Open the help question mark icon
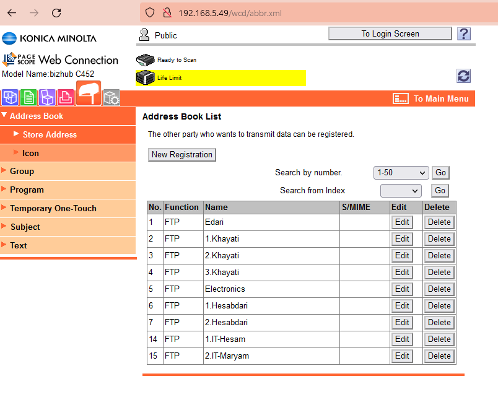The width and height of the screenshot is (498, 402). 463,33
